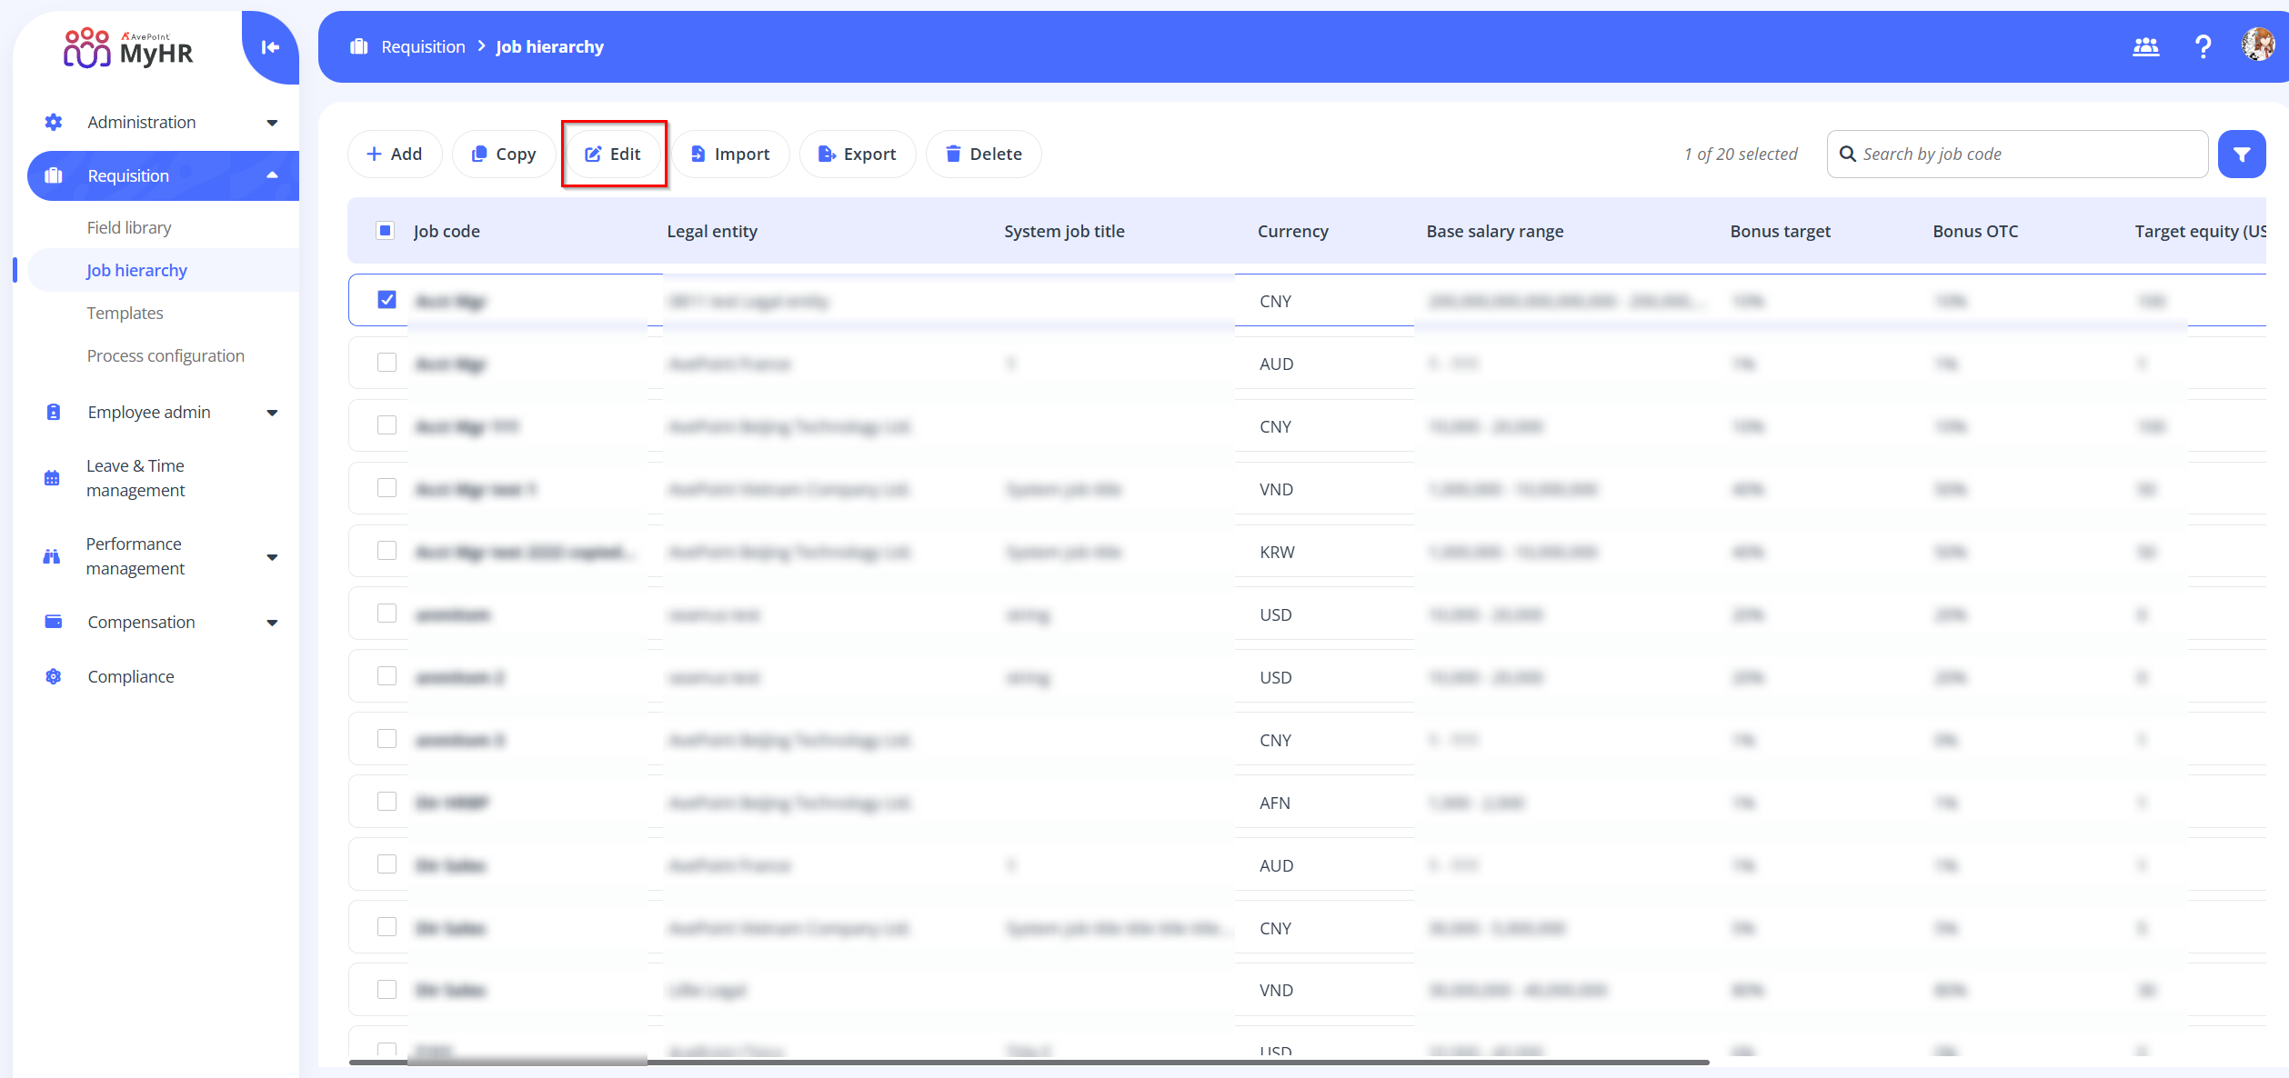The height and width of the screenshot is (1078, 2289).
Task: Click the Leave & Time calendar icon
Action: [52, 478]
